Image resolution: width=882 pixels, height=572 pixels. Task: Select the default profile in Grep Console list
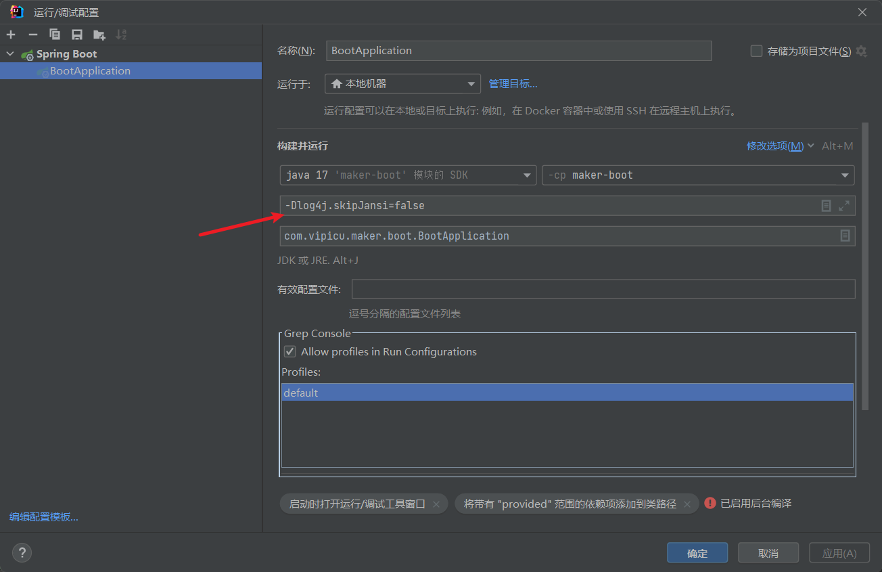click(567, 393)
